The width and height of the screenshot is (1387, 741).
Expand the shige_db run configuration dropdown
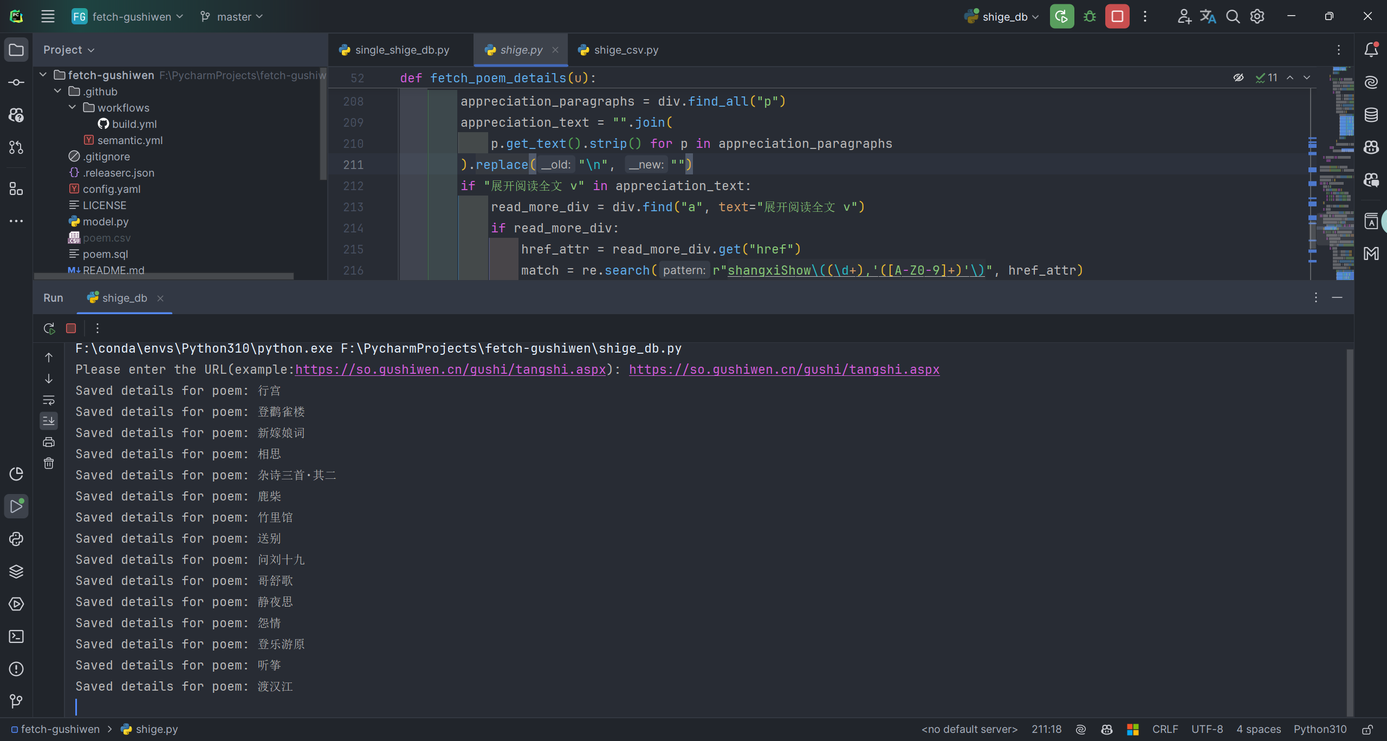(x=1004, y=17)
